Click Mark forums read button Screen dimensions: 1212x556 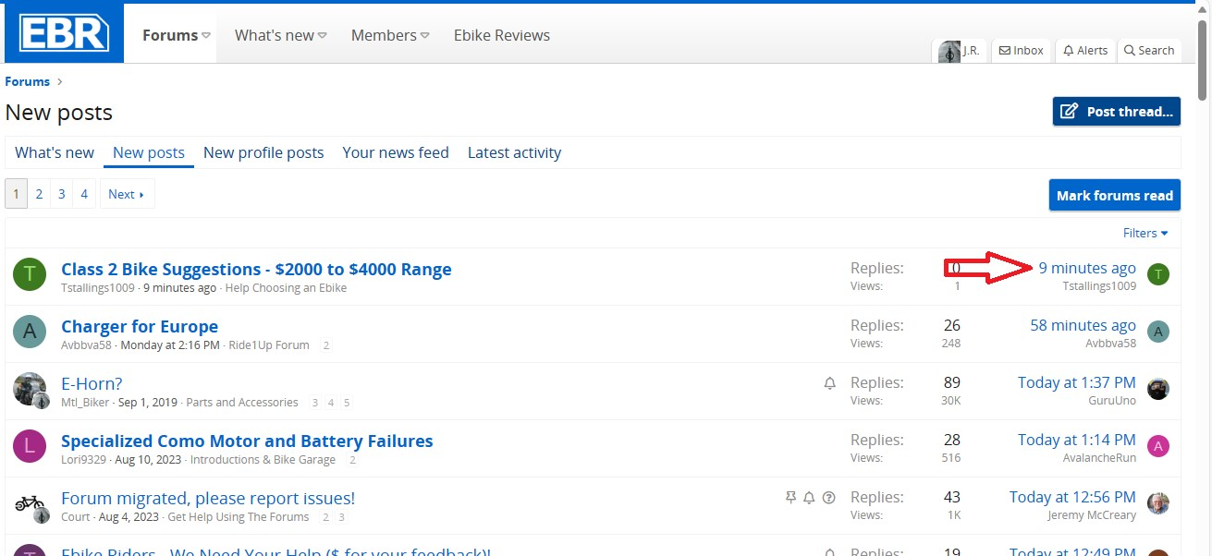[x=1114, y=195]
